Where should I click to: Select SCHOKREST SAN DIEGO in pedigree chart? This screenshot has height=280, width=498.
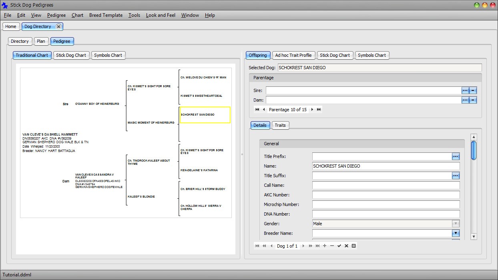pos(205,115)
